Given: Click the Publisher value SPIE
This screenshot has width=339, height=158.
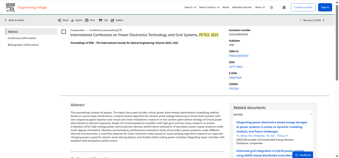Looking at the screenshot, I should pyautogui.click(x=232, y=45).
